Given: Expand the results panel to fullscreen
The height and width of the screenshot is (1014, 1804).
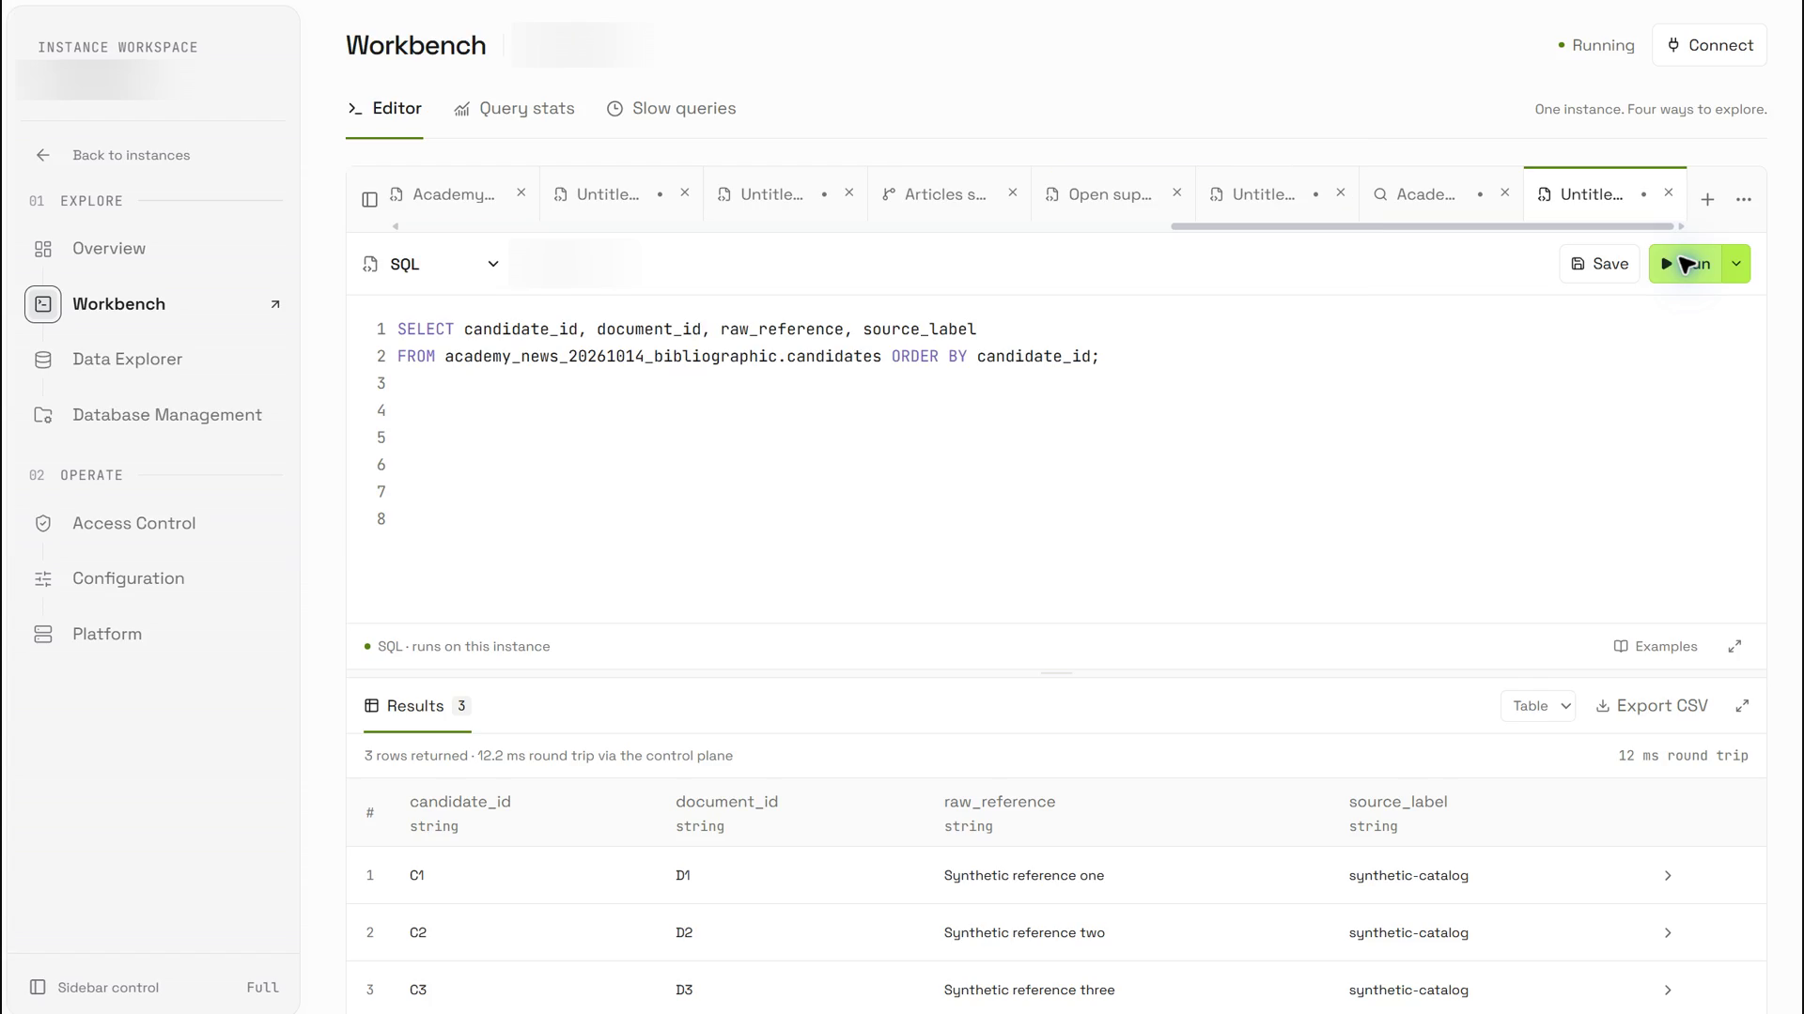Looking at the screenshot, I should 1742,706.
